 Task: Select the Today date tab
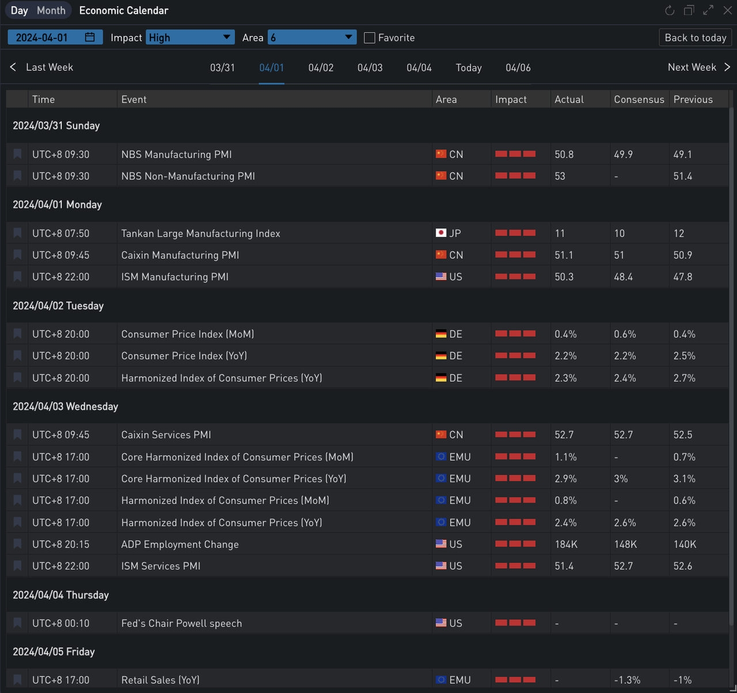coord(469,68)
